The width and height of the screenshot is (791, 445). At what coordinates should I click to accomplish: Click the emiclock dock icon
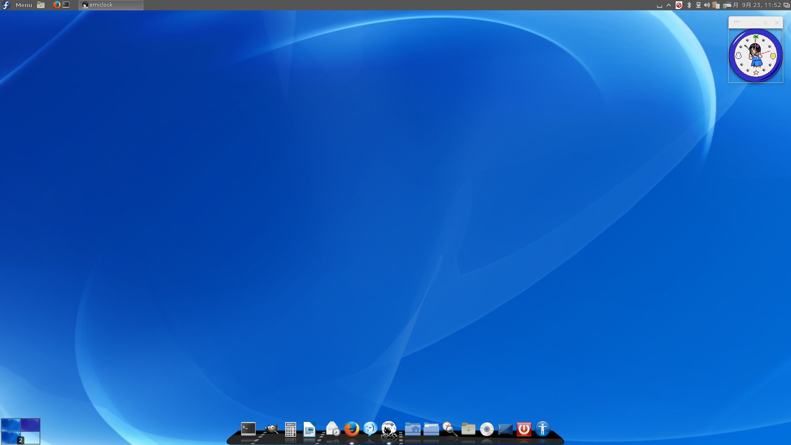click(x=388, y=429)
